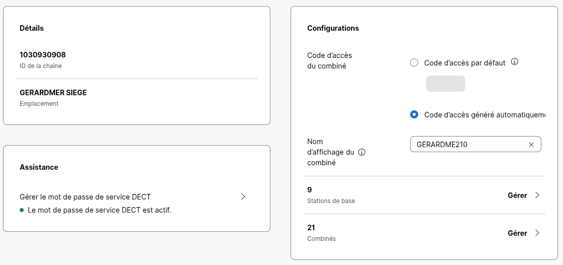The width and height of the screenshot is (563, 265).
Task: Expand DECT service password chevron arrow
Action: 243,196
